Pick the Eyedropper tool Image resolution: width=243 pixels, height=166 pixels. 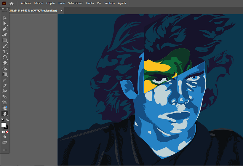(5, 85)
